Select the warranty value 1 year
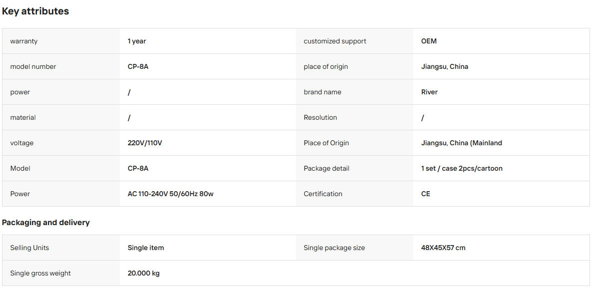The image size is (592, 291). 137,41
